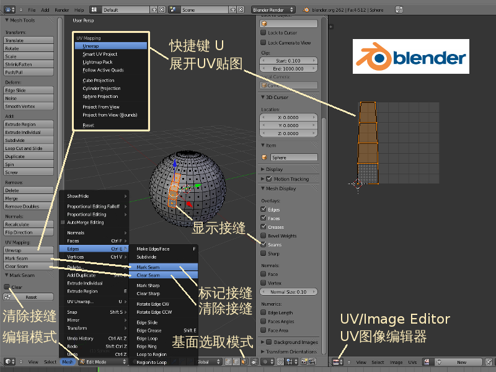The height and width of the screenshot is (372, 496).
Task: Click the Blender logo in the top bar
Action: 306,10
